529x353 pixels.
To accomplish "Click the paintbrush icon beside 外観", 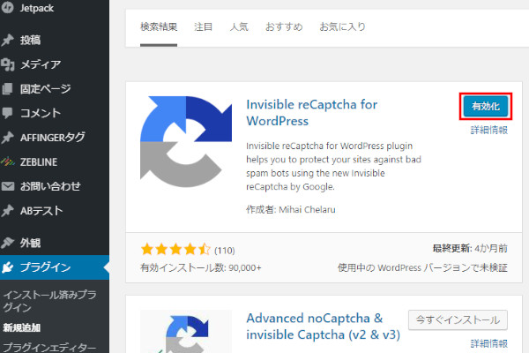I will (7, 243).
